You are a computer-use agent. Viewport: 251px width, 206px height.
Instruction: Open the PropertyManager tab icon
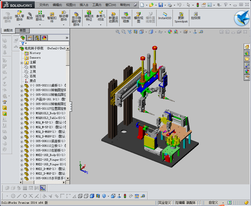pyautogui.click(x=30, y=38)
